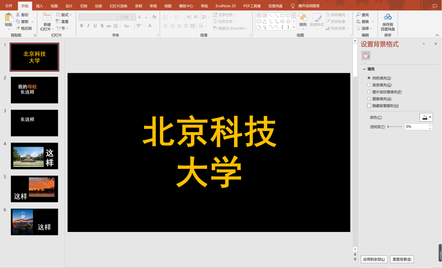Screen dimensions: 442x268
Task: Select Picture or texture fill (图片或纹理填充)
Action: [x=369, y=92]
